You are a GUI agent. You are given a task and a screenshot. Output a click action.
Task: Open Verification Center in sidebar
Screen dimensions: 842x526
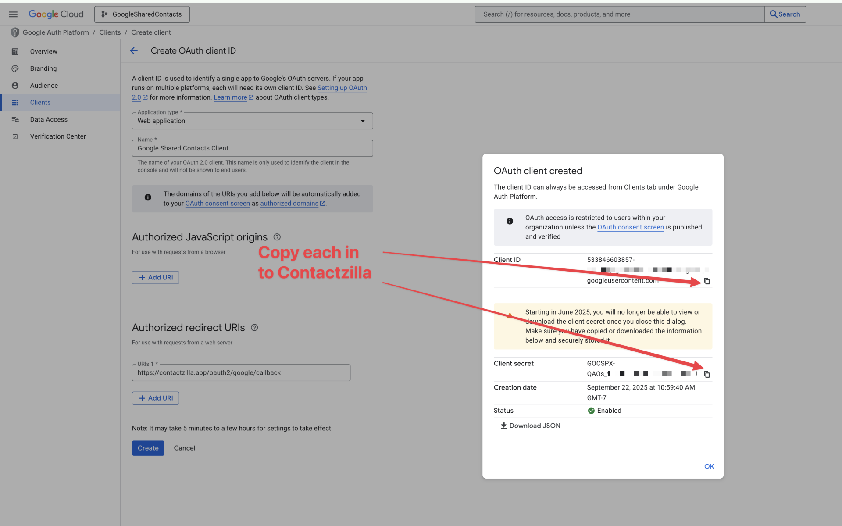58,136
